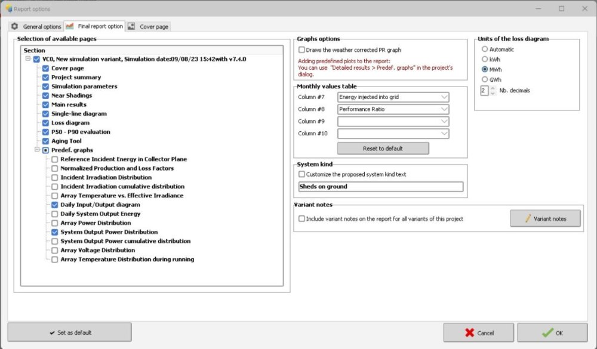
Task: Click the chart icon on Final report option tab
Action: 70,27
